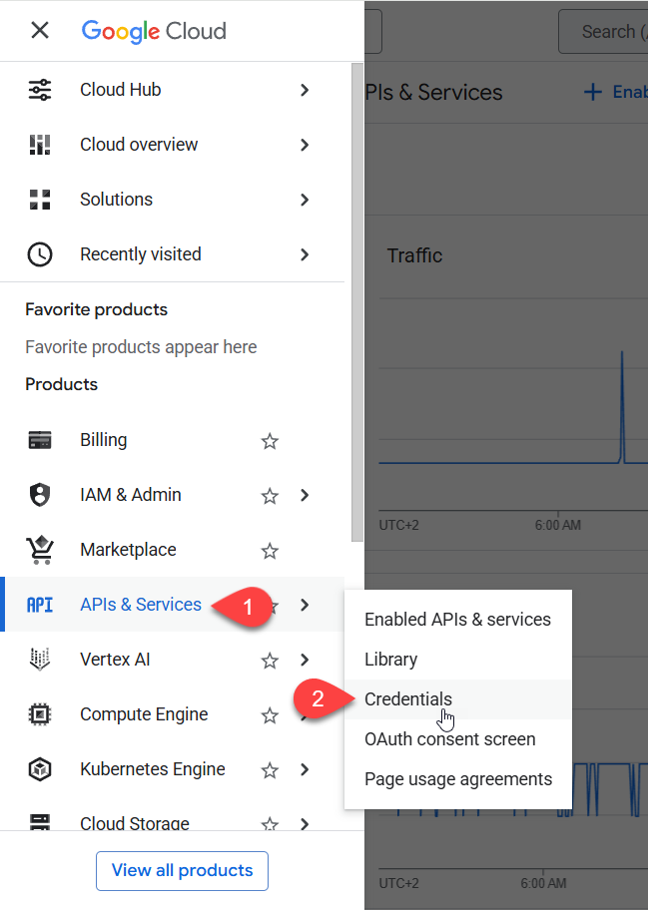The image size is (648, 910).
Task: Click the Cloud overview icon
Action: pyautogui.click(x=40, y=145)
